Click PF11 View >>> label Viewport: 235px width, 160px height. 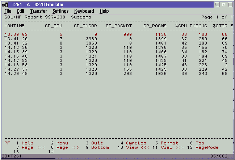coord(172,147)
